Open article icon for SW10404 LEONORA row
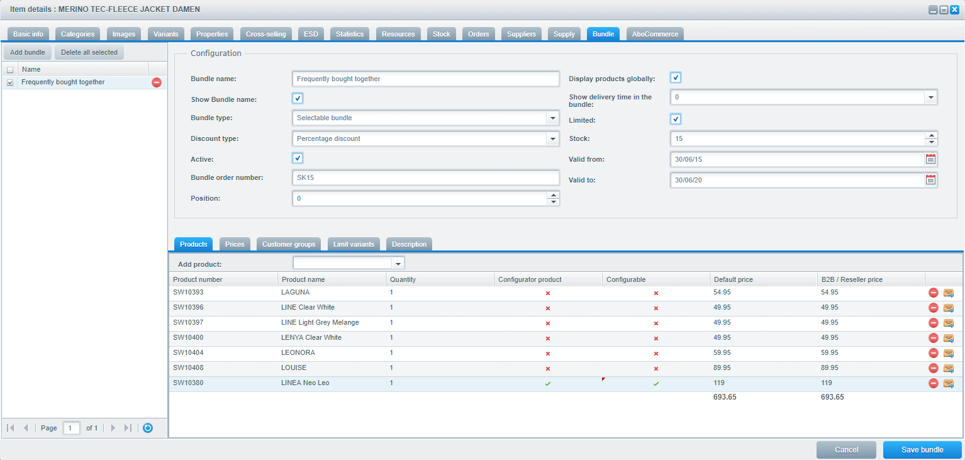This screenshot has height=460, width=965. 949,353
